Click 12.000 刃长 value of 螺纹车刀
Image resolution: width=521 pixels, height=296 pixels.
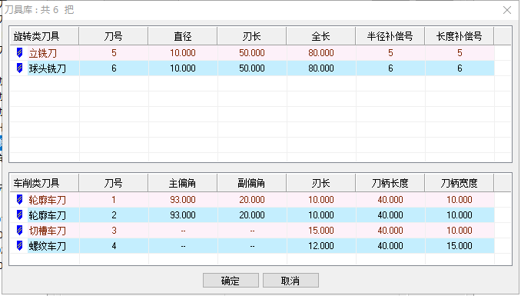[321, 246]
